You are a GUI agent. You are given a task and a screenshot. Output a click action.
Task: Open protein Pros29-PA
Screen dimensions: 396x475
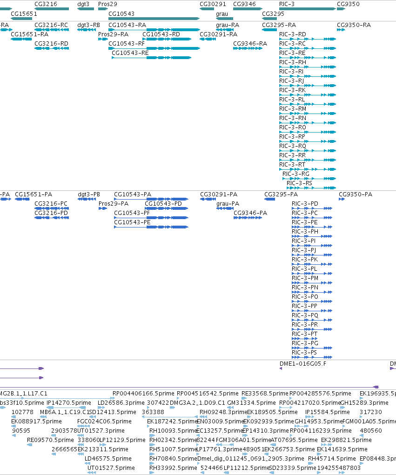pos(114,204)
